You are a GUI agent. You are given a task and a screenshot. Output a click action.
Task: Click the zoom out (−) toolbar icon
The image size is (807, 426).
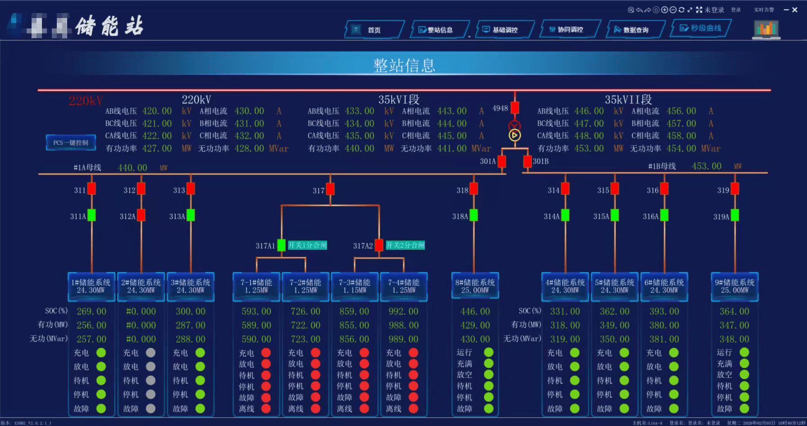click(673, 10)
